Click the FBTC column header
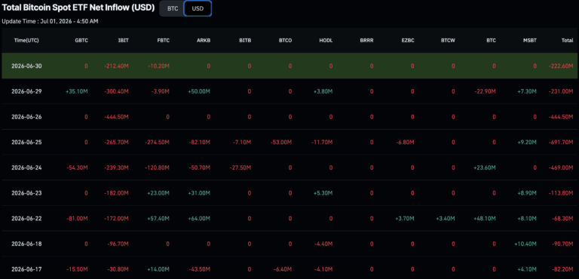 point(163,41)
